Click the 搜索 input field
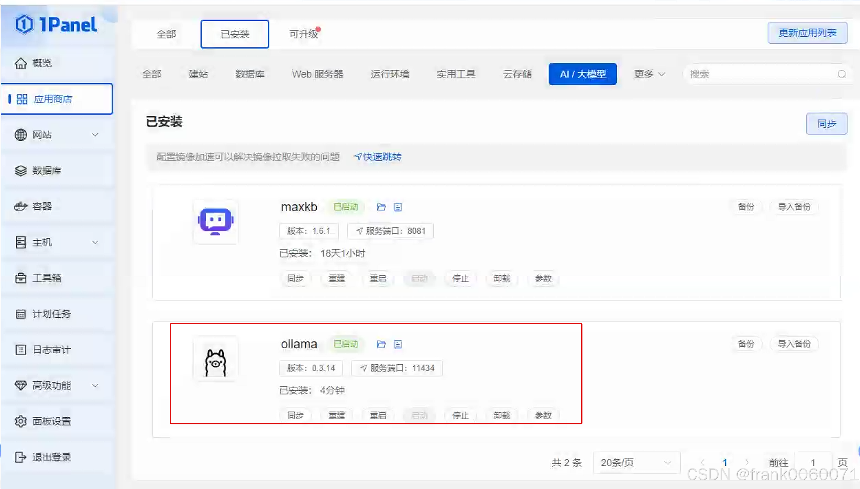This screenshot has width=860, height=489. pos(759,74)
